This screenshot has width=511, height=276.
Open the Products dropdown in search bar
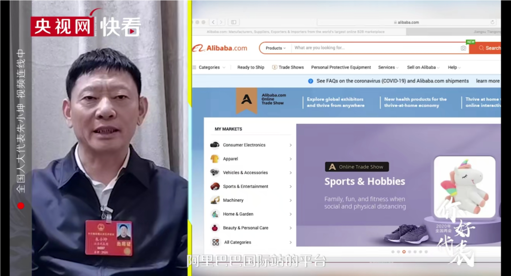(x=275, y=48)
